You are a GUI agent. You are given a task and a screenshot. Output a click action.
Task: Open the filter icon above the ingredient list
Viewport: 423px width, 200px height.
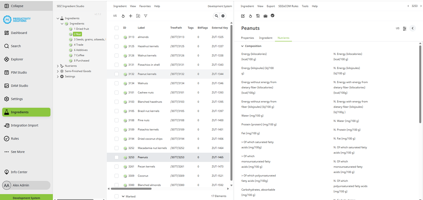click(145, 16)
